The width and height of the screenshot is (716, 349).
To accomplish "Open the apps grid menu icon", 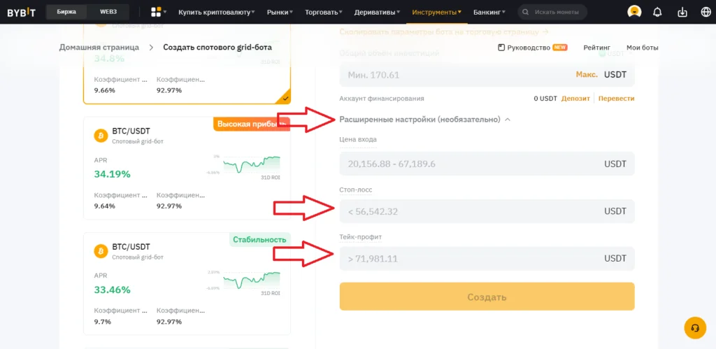I will [156, 12].
